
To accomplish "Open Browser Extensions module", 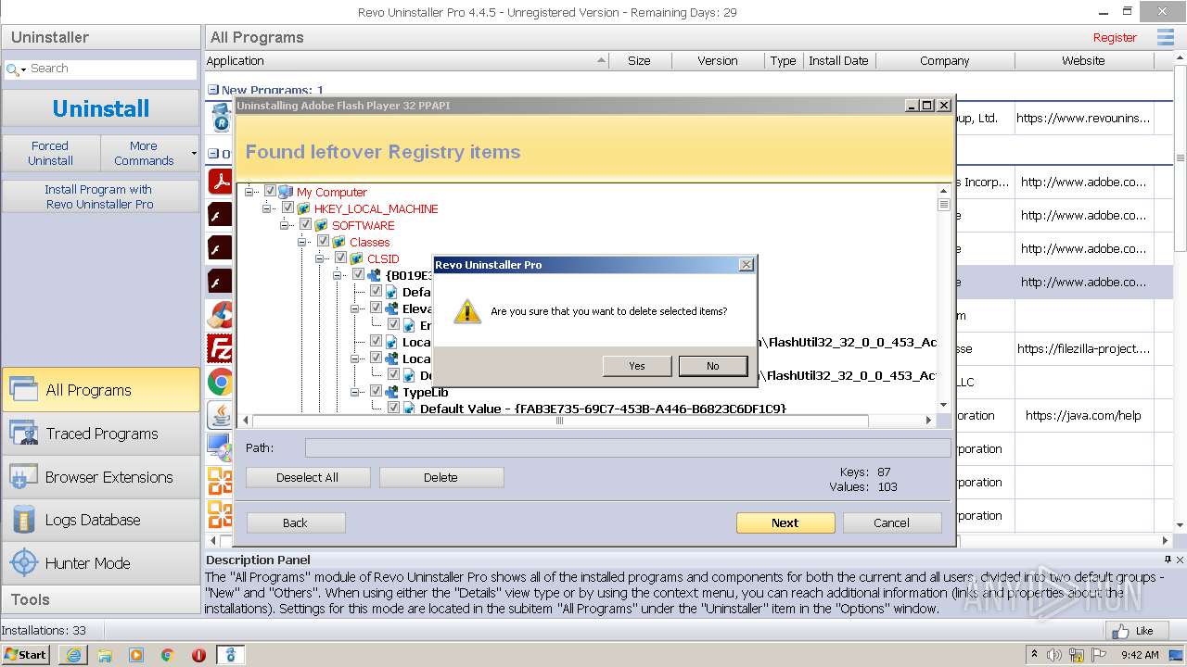I will pyautogui.click(x=100, y=477).
